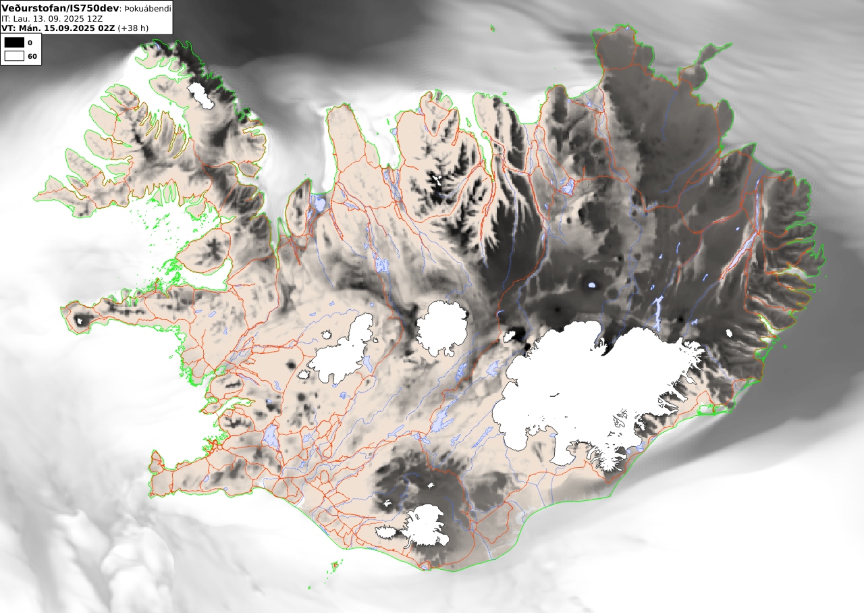Click the 'IT: Lau. 13. 09. 2025 12Z' line

52,18
